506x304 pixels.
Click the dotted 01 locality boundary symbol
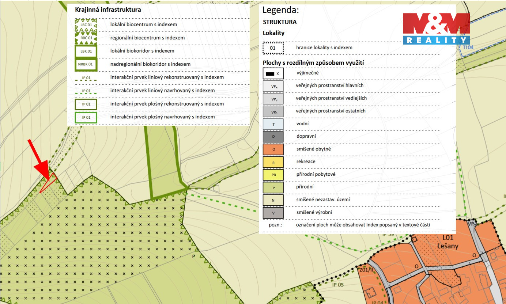273,48
